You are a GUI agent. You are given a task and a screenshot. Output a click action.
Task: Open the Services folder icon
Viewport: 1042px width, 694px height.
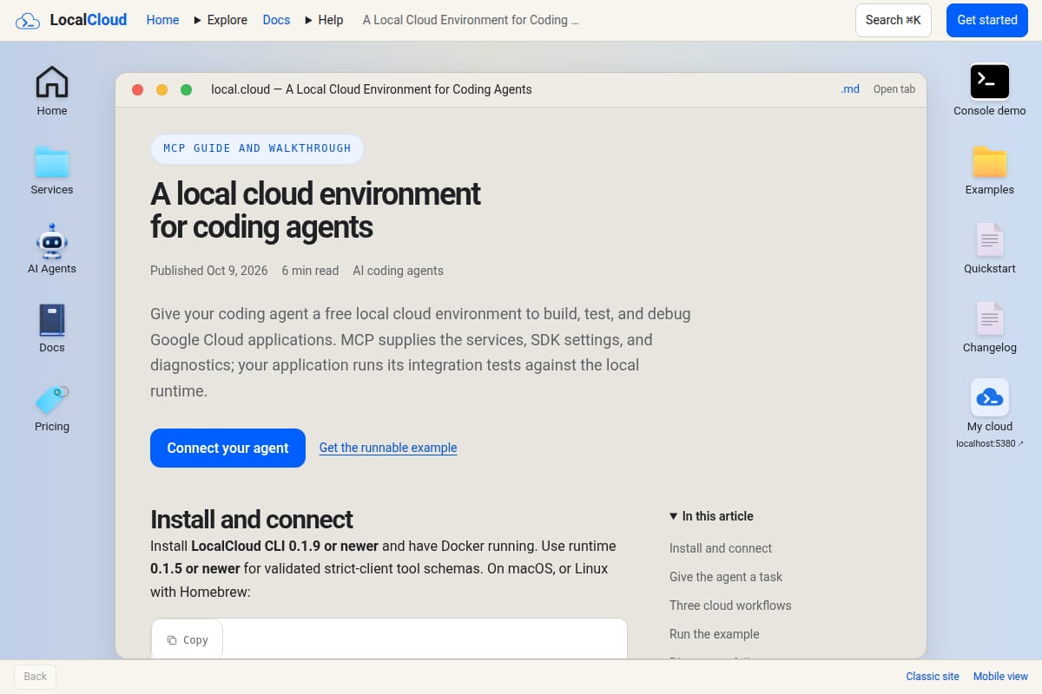(x=52, y=170)
